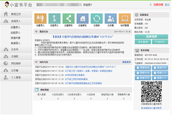Collapse the 房源录入 sidebar section
Viewport: 172px width, 116px height.
click(16, 21)
